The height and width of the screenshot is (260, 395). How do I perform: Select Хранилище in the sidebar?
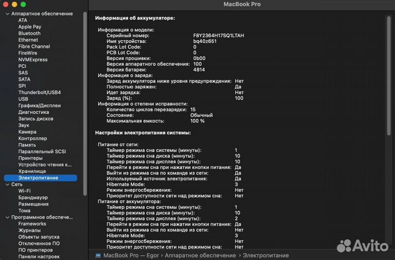click(32, 171)
